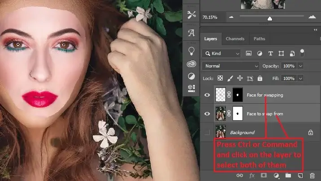Lock transparent pixels

[x=220, y=78]
